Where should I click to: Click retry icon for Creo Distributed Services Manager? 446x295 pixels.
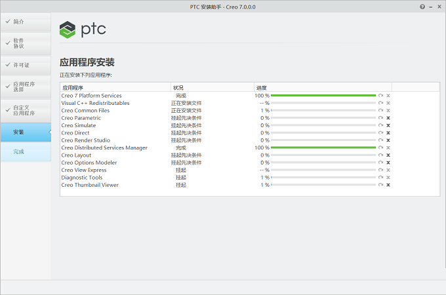[380, 147]
